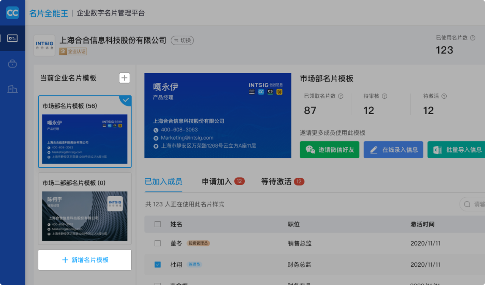The width and height of the screenshot is (485, 285).
Task: Click the 姓名 column header
Action: tap(176, 224)
